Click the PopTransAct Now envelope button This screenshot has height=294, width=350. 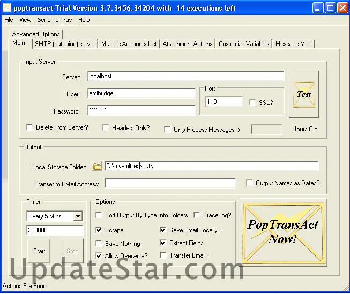tap(283, 232)
